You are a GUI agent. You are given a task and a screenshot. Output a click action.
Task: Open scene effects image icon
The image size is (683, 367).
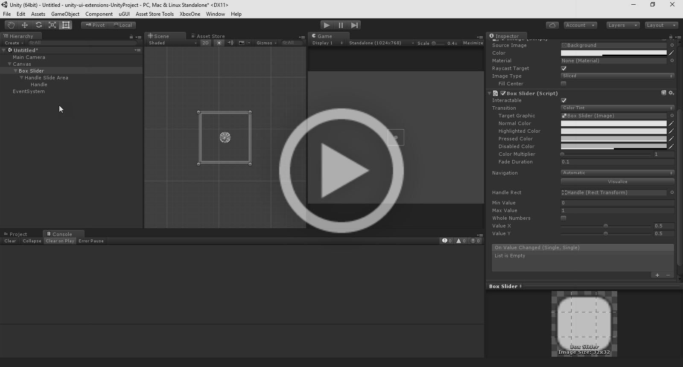point(242,43)
